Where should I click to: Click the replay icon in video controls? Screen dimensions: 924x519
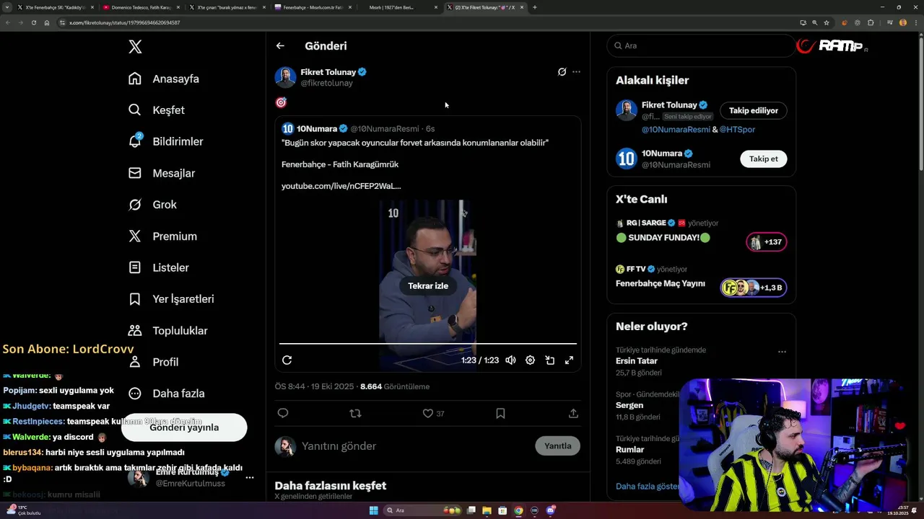pos(287,360)
